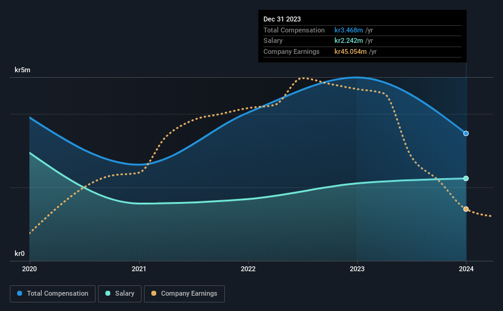Toggle the Salary legend button
Image resolution: width=503 pixels, height=311 pixels.
[119, 294]
